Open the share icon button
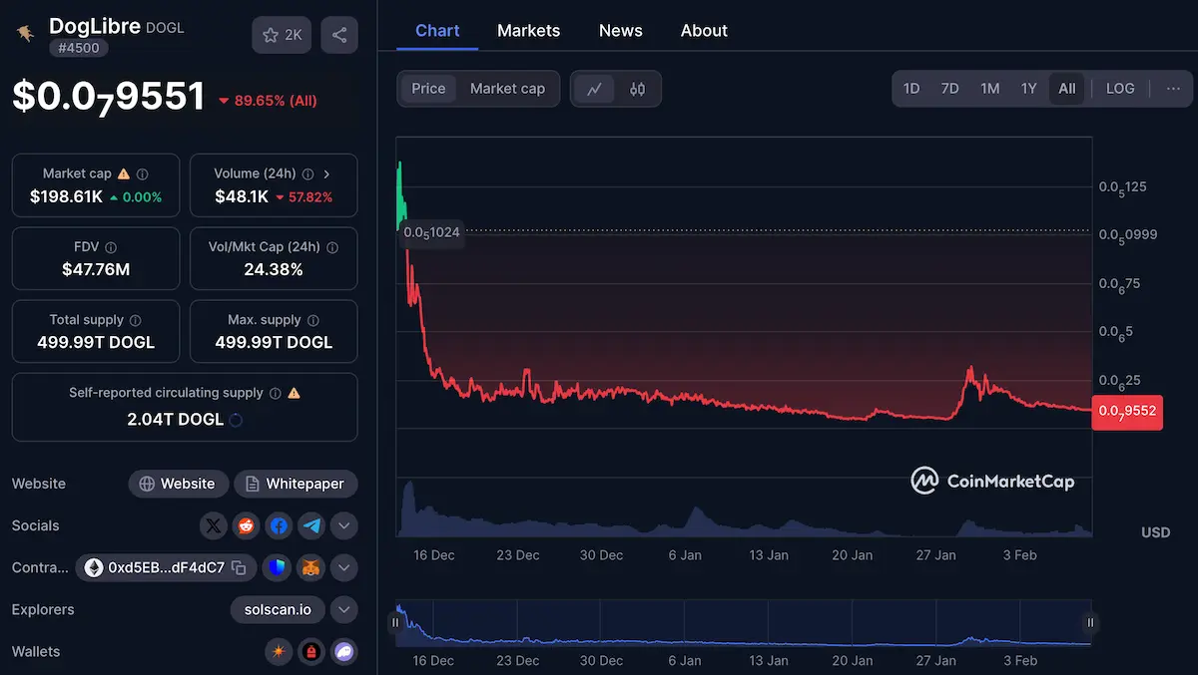The image size is (1198, 675). [339, 35]
